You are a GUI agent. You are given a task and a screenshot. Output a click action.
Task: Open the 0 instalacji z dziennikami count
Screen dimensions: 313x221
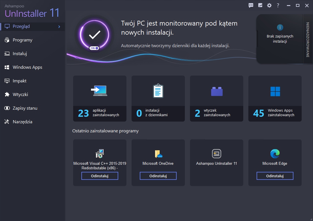coord(158,113)
